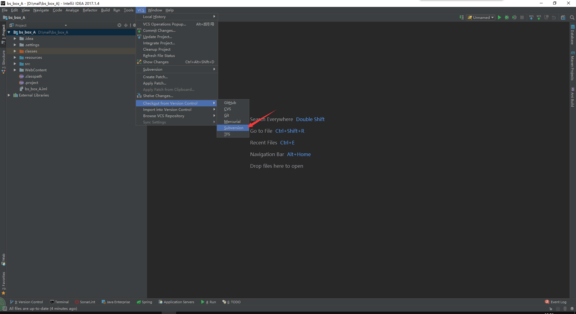Collapse the bs_box_A root tree node
The image size is (576, 314).
9,32
